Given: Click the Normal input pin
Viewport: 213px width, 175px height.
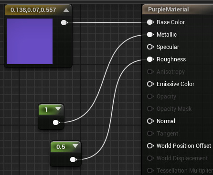Looking at the screenshot, I should (x=150, y=121).
